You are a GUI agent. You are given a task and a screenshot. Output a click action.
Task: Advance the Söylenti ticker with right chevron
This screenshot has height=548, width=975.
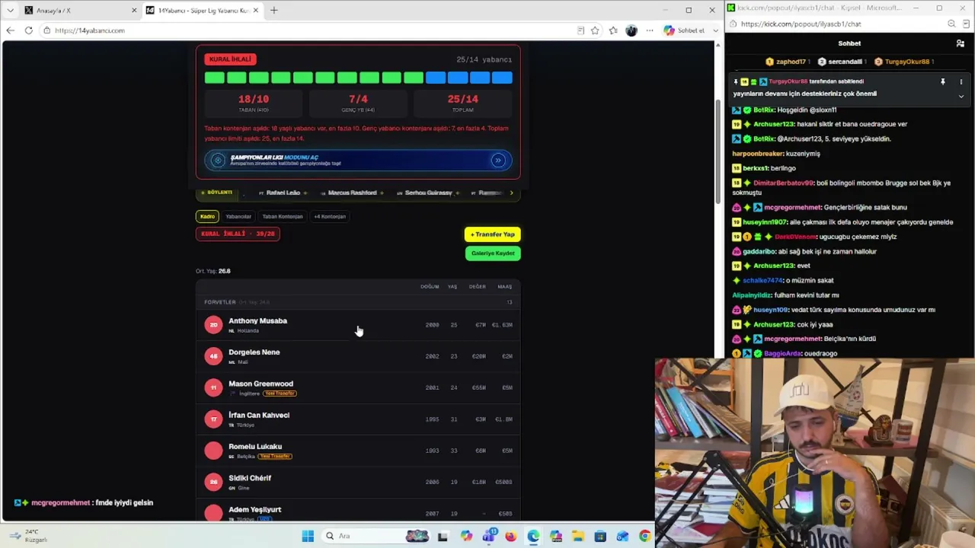(511, 193)
